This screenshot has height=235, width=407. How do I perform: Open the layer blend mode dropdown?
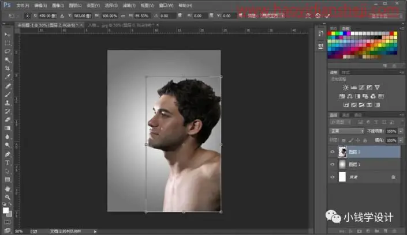pyautogui.click(x=347, y=131)
